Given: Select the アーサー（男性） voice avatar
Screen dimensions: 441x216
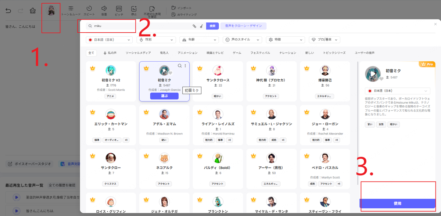Looking at the screenshot, I should tap(272, 158).
